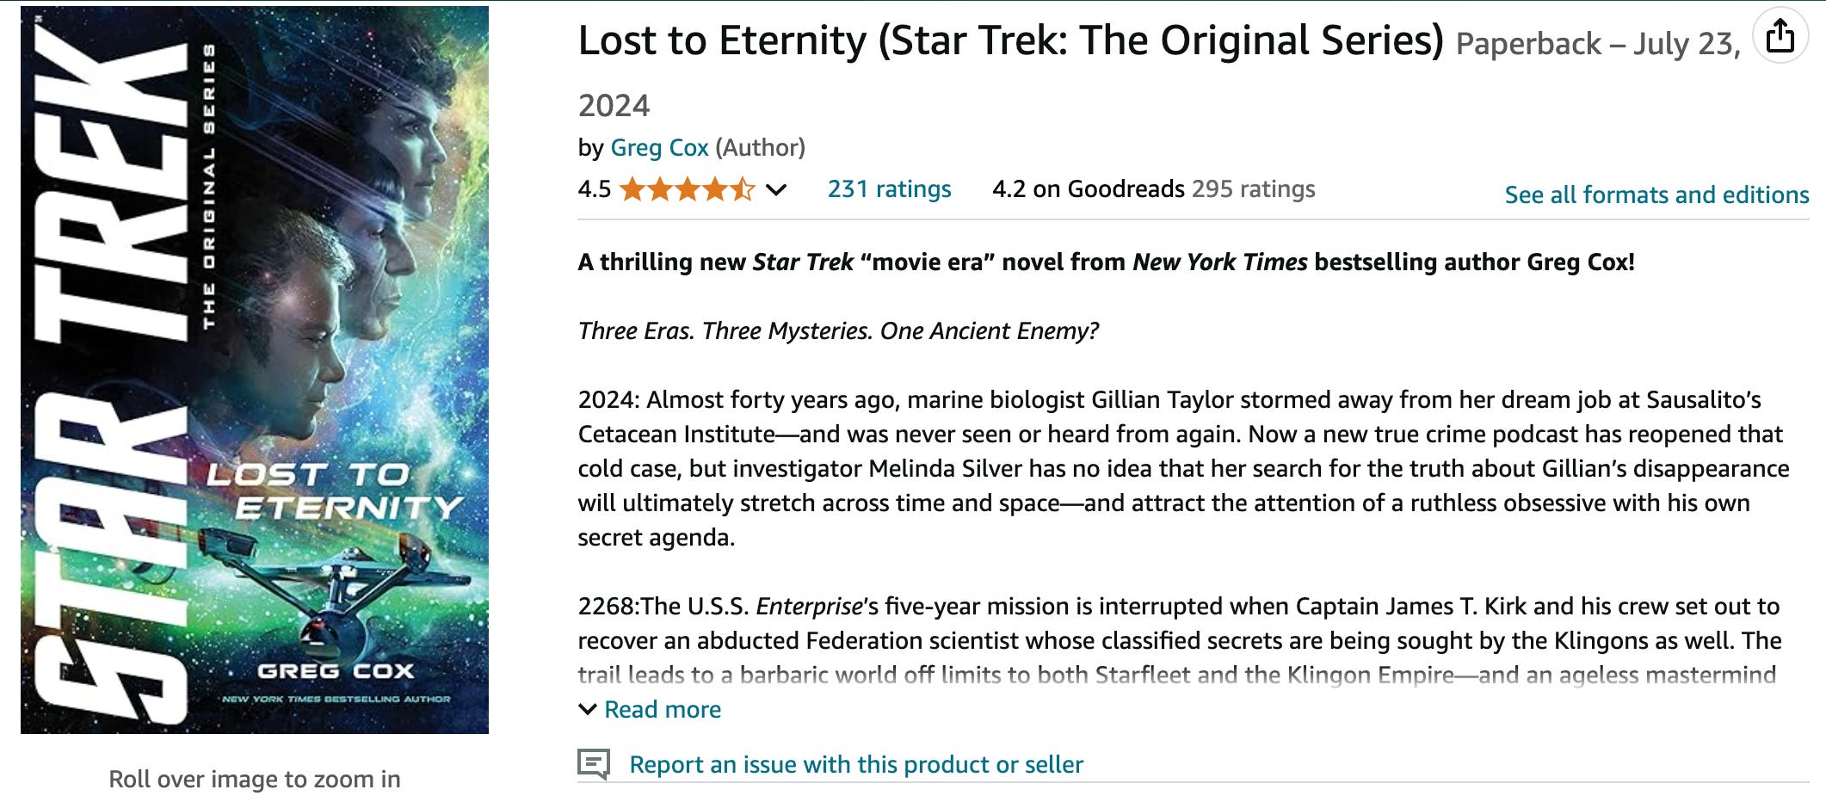1826x802 pixels.
Task: Open rating breakdown dropdown arrow after stars
Action: [776, 190]
